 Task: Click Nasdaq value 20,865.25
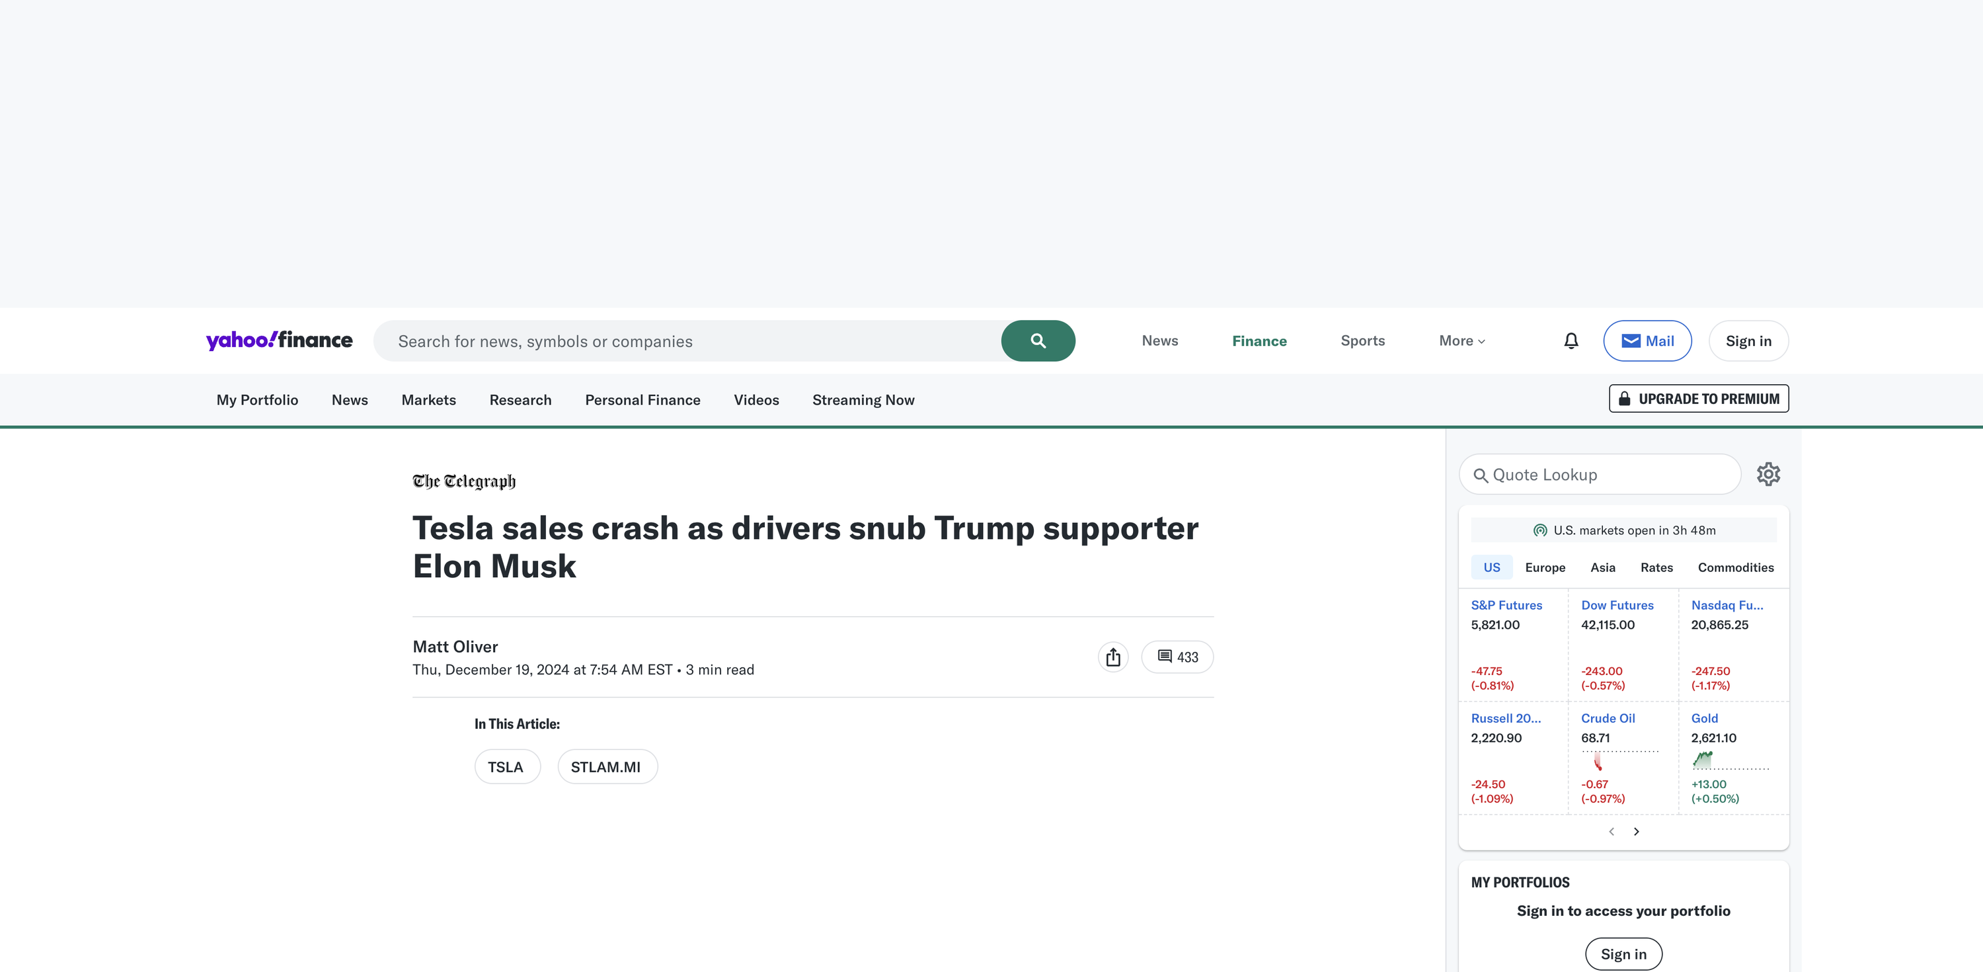pos(1719,625)
